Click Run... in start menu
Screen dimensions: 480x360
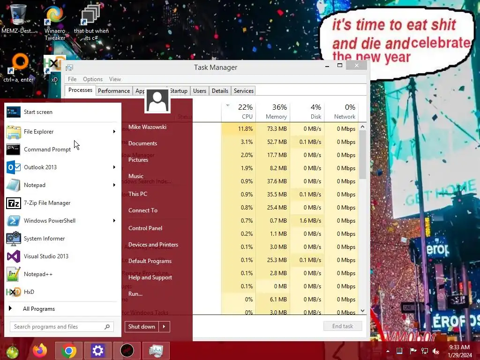(x=135, y=293)
